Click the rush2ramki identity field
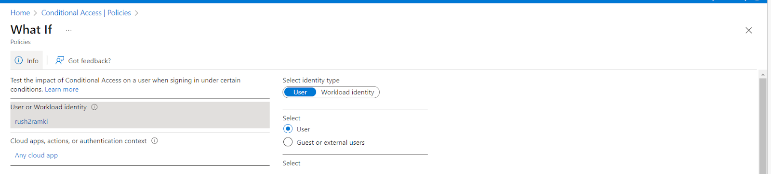 140,121
